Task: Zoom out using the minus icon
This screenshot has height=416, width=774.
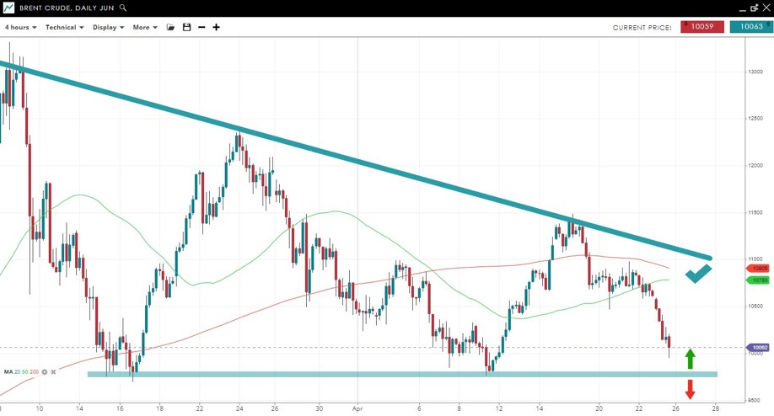Action: coord(202,27)
